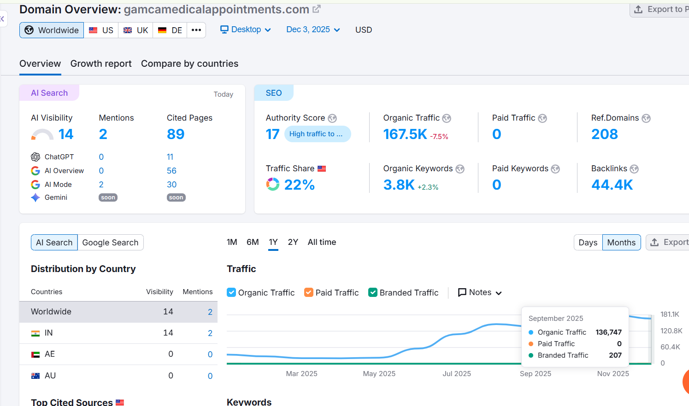Select the 6M time range
689x406 pixels.
point(253,242)
